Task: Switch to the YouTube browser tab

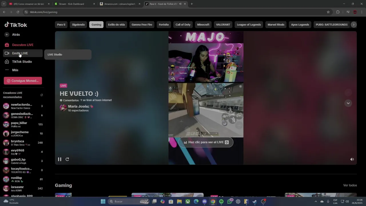Action: 29,4
